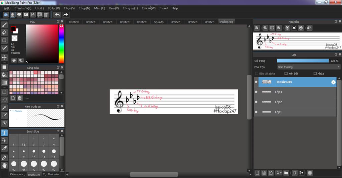The width and height of the screenshot is (342, 178).
Task: Click the navigator thumbnail preview
Action: coord(297,41)
